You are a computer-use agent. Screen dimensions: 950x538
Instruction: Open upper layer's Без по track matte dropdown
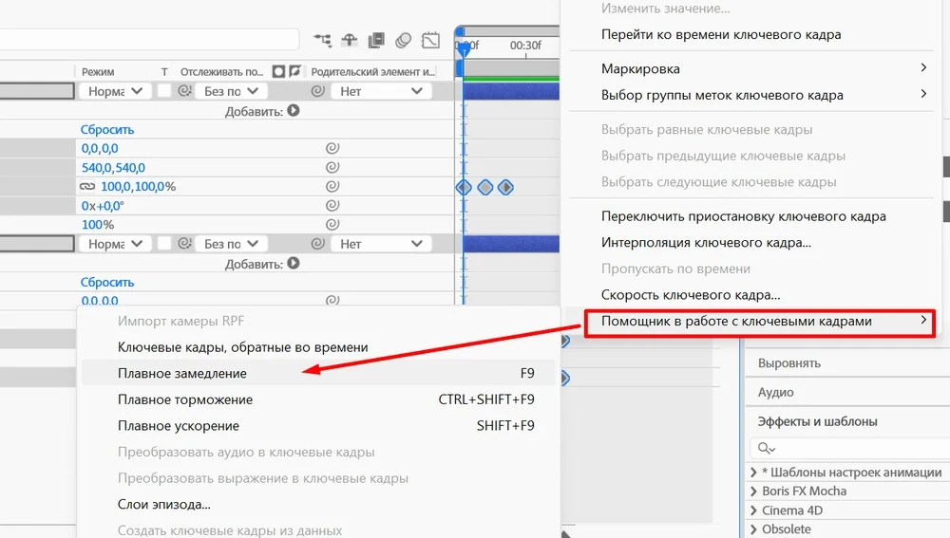(x=230, y=91)
